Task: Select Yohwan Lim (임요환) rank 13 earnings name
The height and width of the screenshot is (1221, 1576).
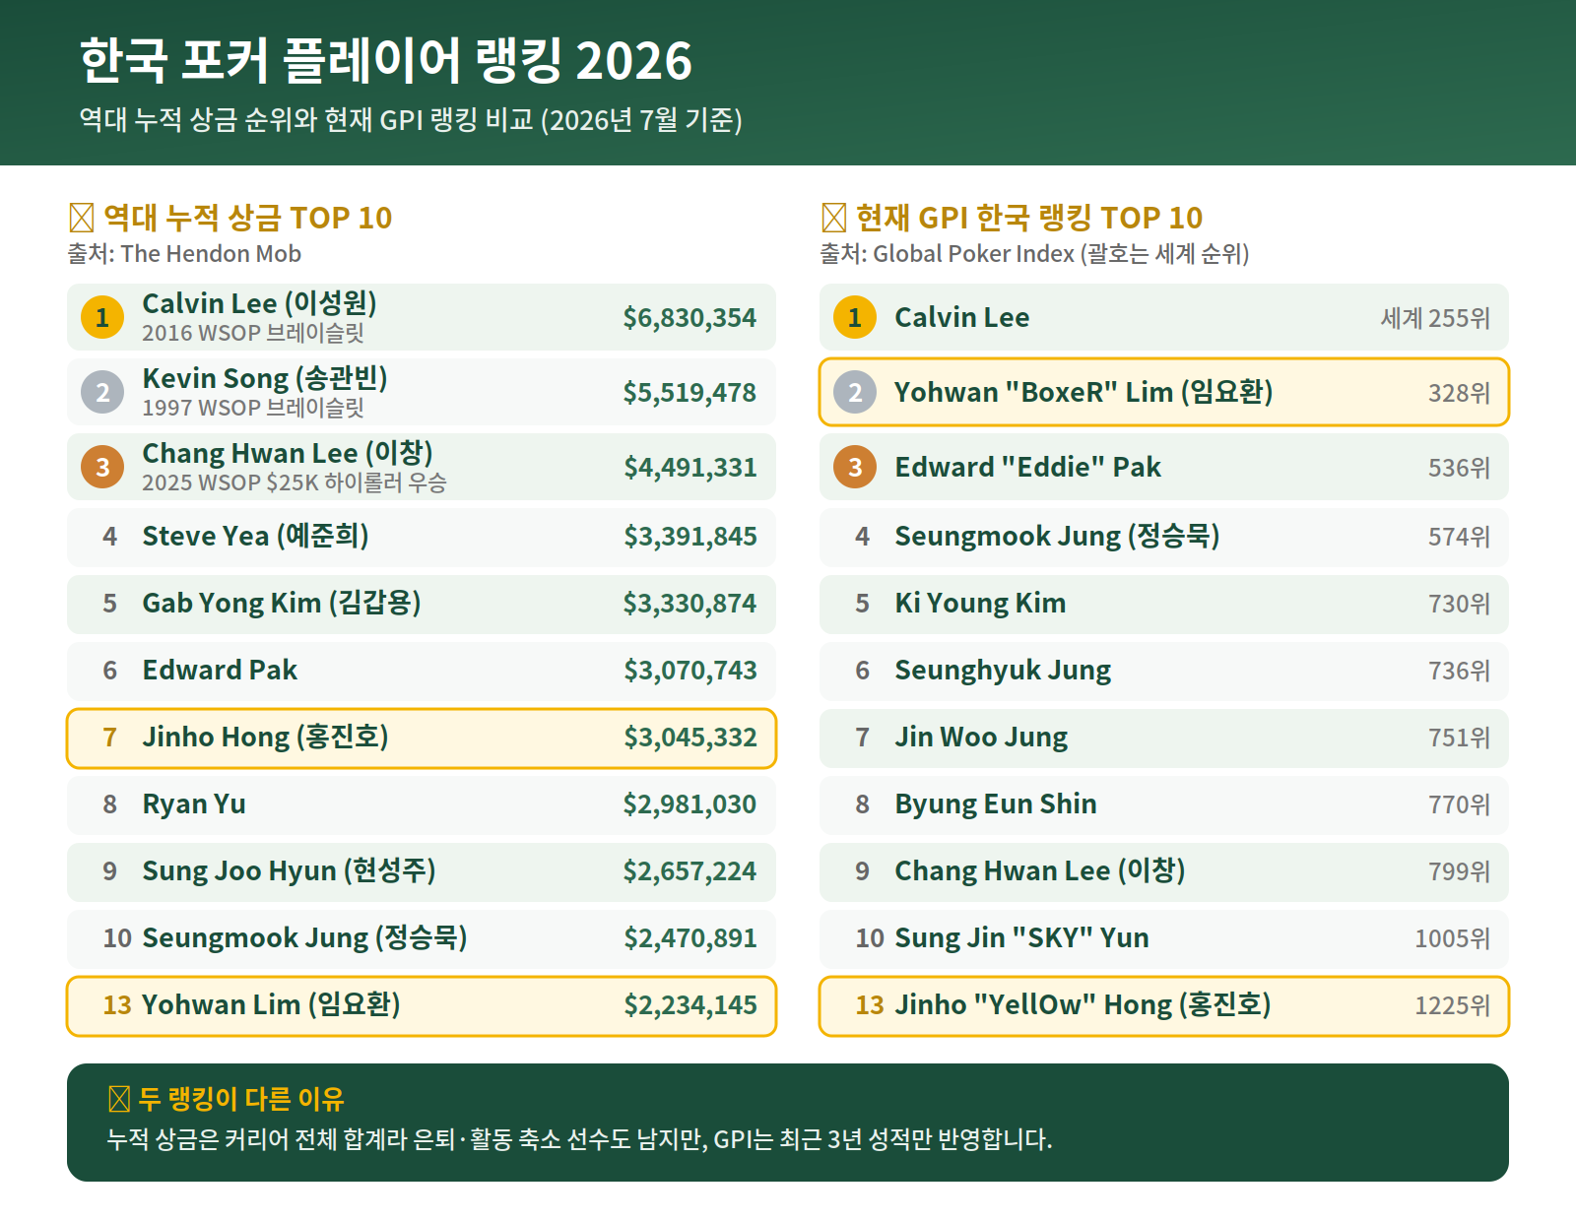Action: click(272, 1005)
